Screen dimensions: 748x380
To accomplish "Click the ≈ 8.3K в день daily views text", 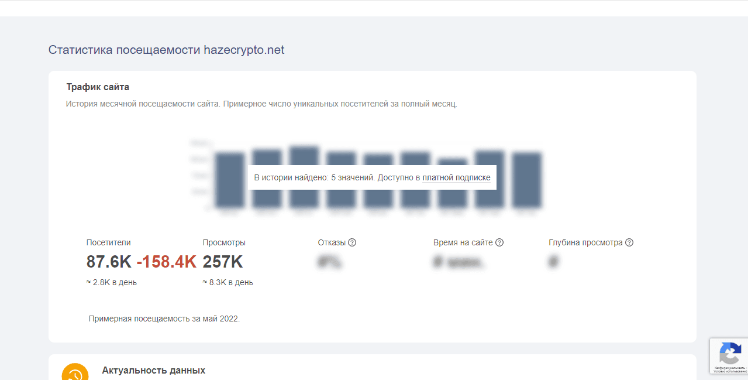I will (227, 282).
